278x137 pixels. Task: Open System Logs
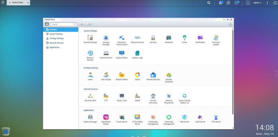click(x=137, y=55)
